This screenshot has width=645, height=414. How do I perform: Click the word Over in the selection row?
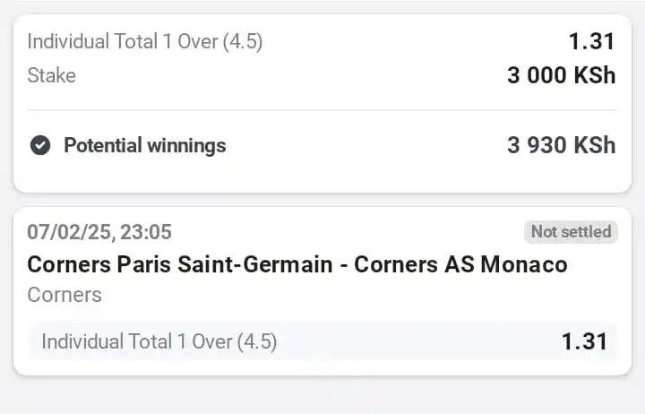click(211, 341)
